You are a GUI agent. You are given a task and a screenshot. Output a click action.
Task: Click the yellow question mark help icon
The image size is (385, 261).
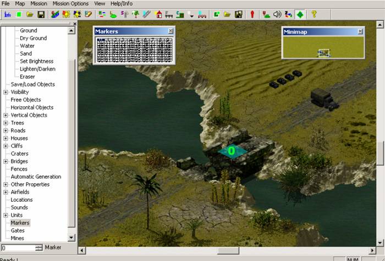tap(314, 14)
